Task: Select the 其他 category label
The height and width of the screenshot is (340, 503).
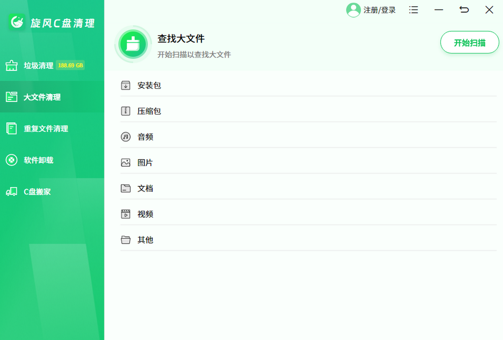Action: tap(145, 240)
